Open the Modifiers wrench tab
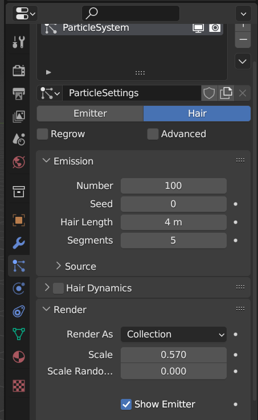Viewport: 258px width, 420px height. click(x=19, y=243)
